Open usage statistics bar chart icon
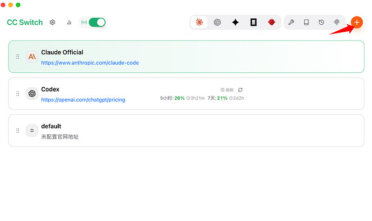The width and height of the screenshot is (372, 221). (x=69, y=22)
